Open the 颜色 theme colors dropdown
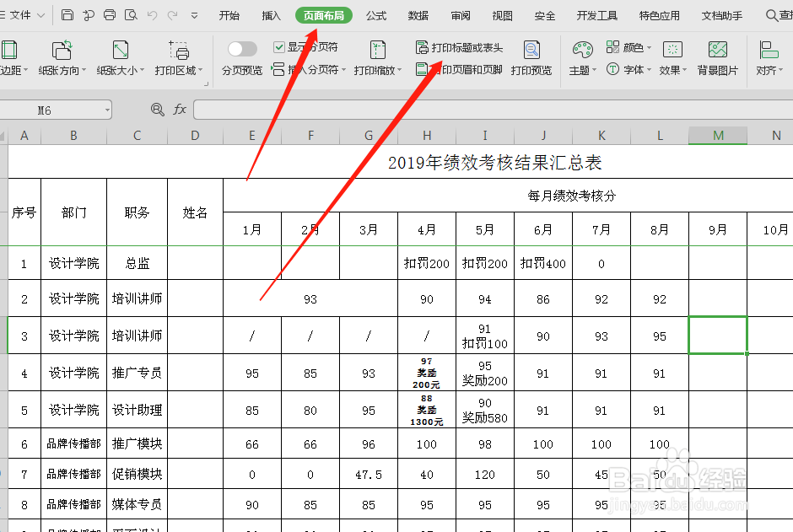Image resolution: width=793 pixels, height=532 pixels. point(628,47)
